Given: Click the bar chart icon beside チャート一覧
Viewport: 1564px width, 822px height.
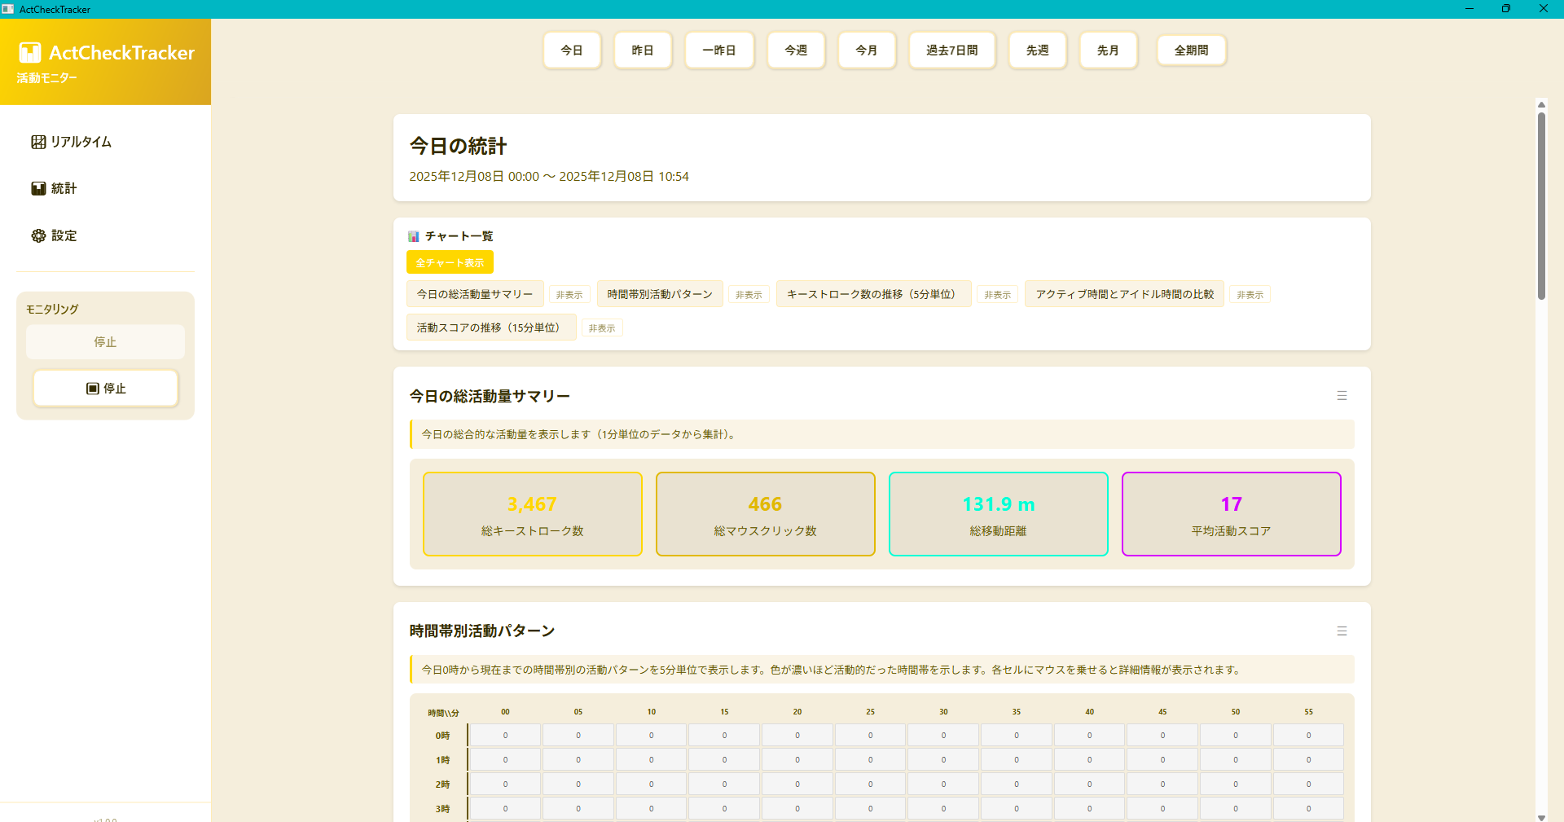Looking at the screenshot, I should point(412,235).
